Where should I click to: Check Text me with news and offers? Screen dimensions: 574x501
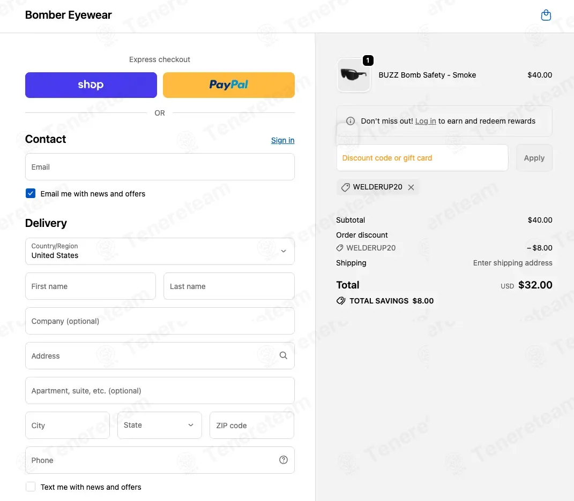31,487
